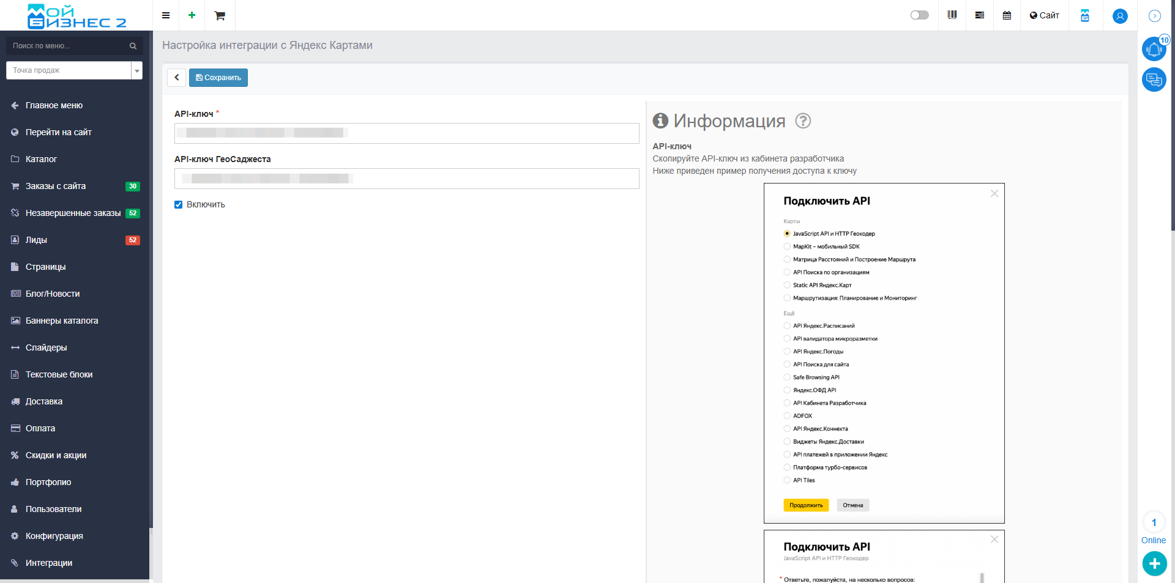Image resolution: width=1175 pixels, height=583 pixels.
Task: Open the user profile avatar
Action: pyautogui.click(x=1120, y=16)
